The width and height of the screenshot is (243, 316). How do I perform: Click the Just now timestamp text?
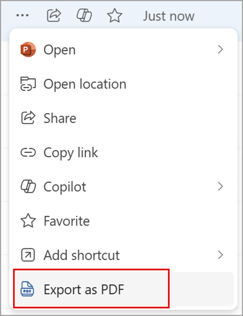click(x=168, y=16)
